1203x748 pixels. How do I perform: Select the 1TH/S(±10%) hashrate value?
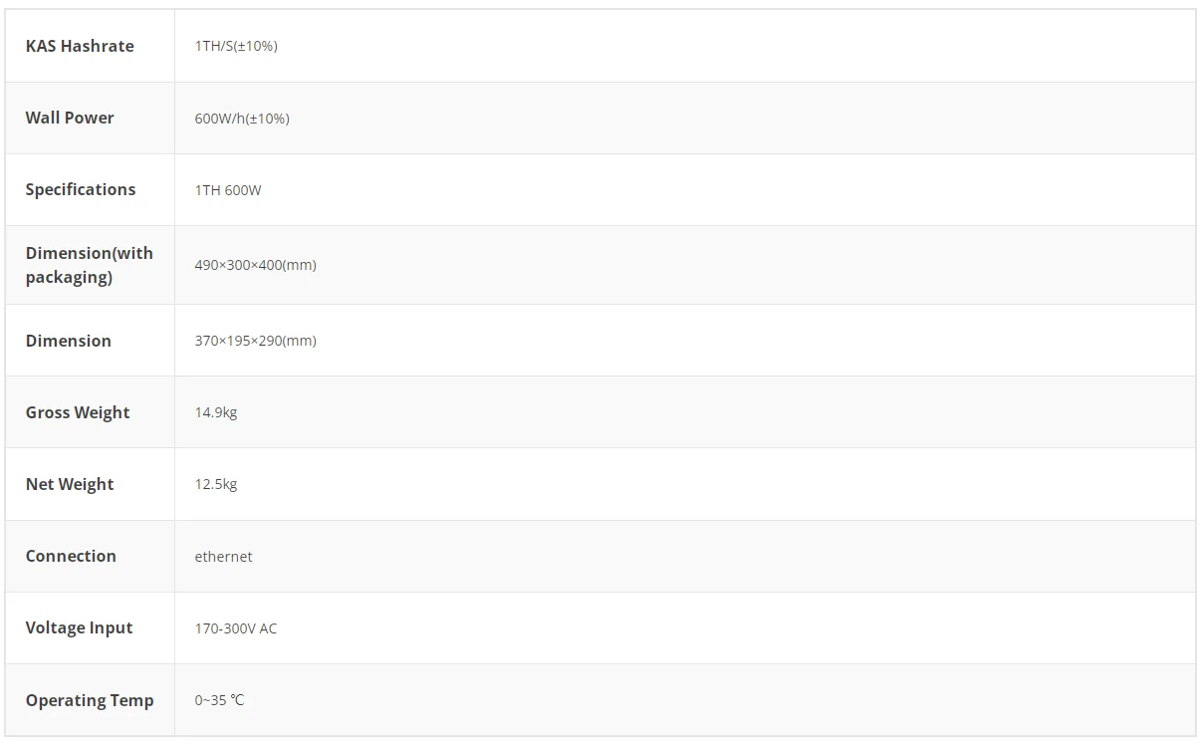pyautogui.click(x=236, y=46)
